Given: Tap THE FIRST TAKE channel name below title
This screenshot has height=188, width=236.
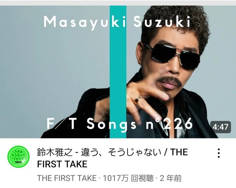Looking at the screenshot, I should click(67, 178).
